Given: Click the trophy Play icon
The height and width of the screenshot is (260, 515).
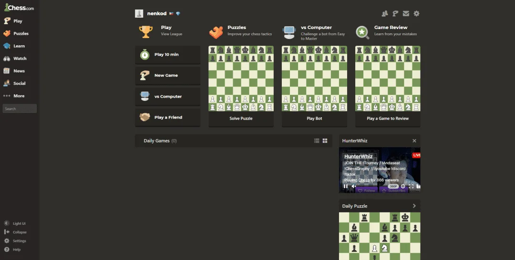Looking at the screenshot, I should 145,32.
